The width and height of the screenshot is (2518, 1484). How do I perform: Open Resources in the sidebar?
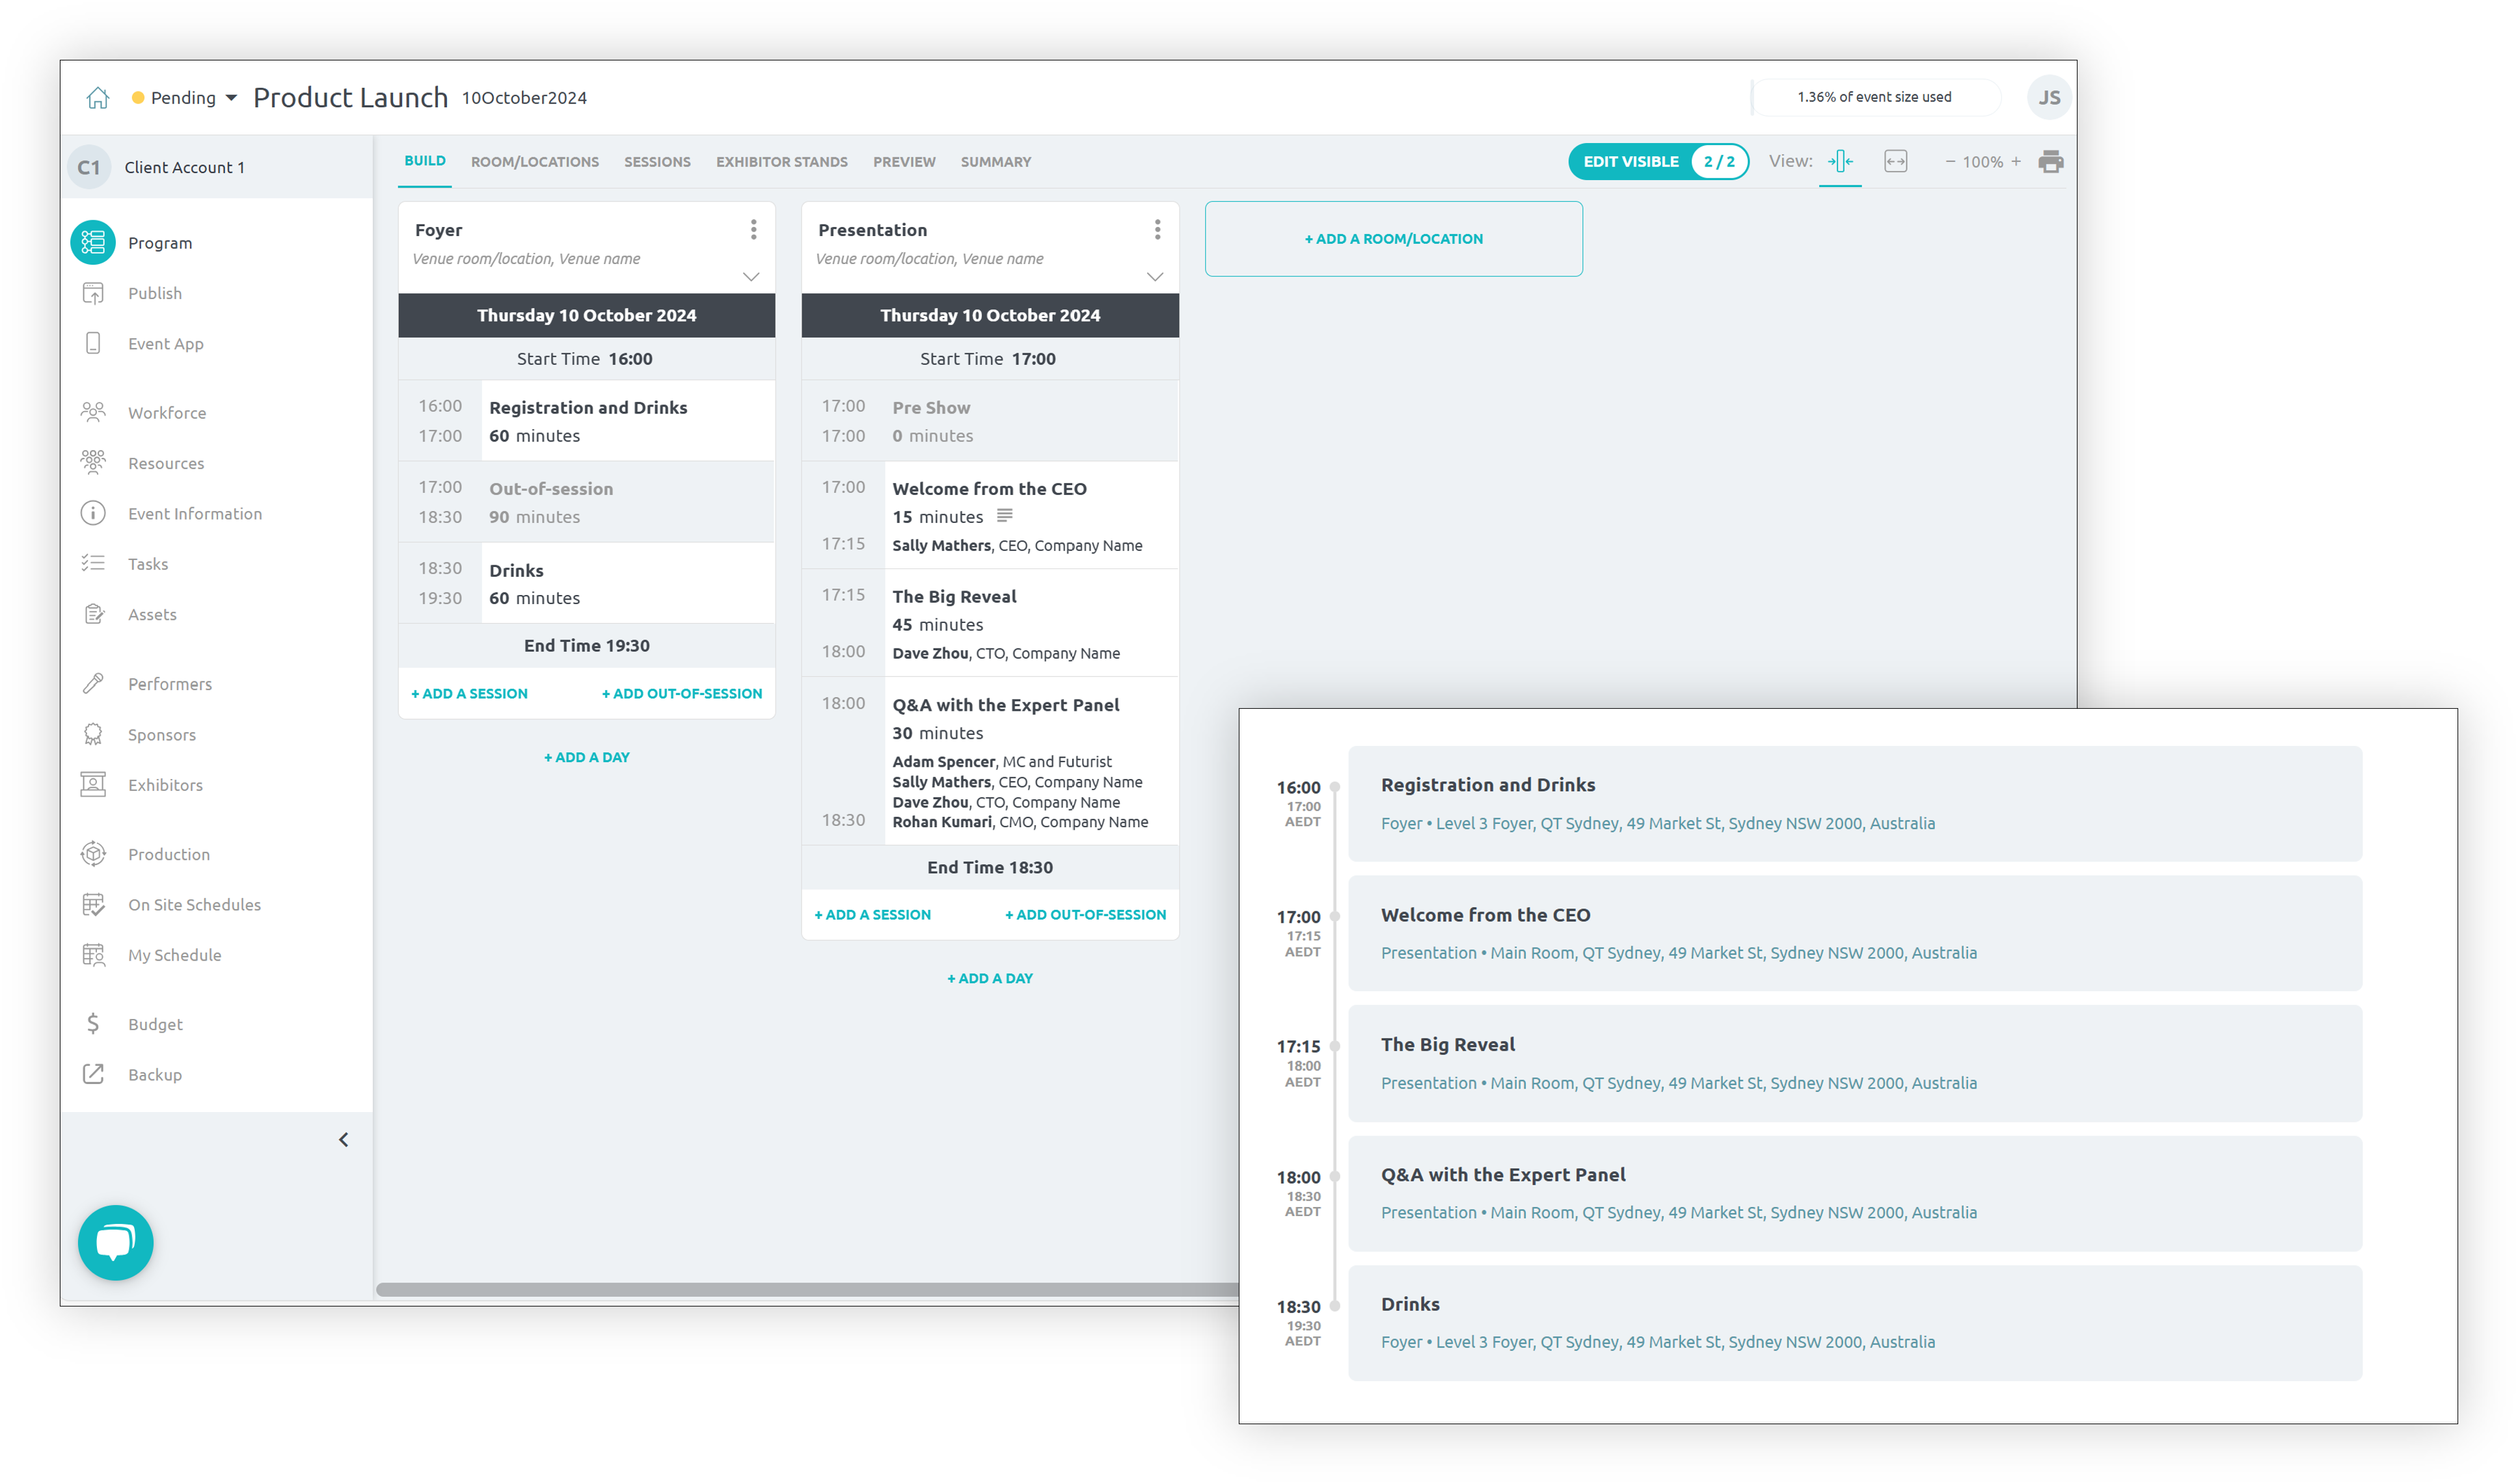[165, 463]
